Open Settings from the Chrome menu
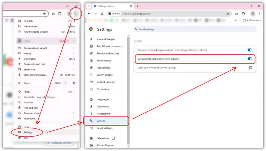 point(28,132)
